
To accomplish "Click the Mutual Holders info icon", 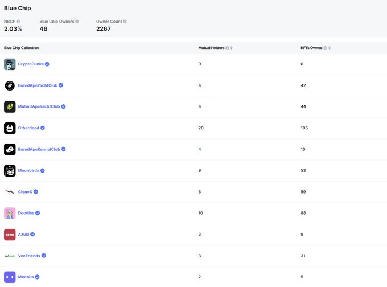I will [x=227, y=48].
